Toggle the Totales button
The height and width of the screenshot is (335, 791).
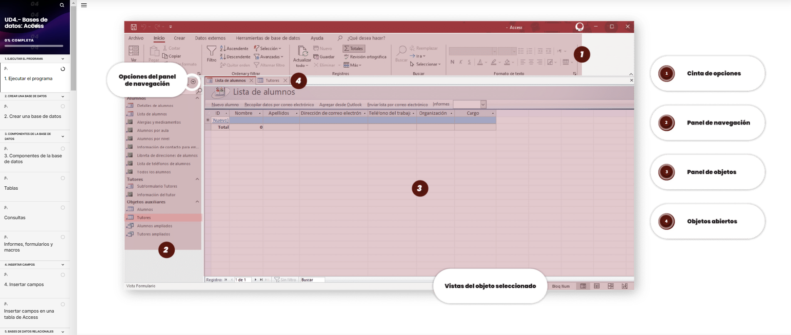click(x=354, y=49)
